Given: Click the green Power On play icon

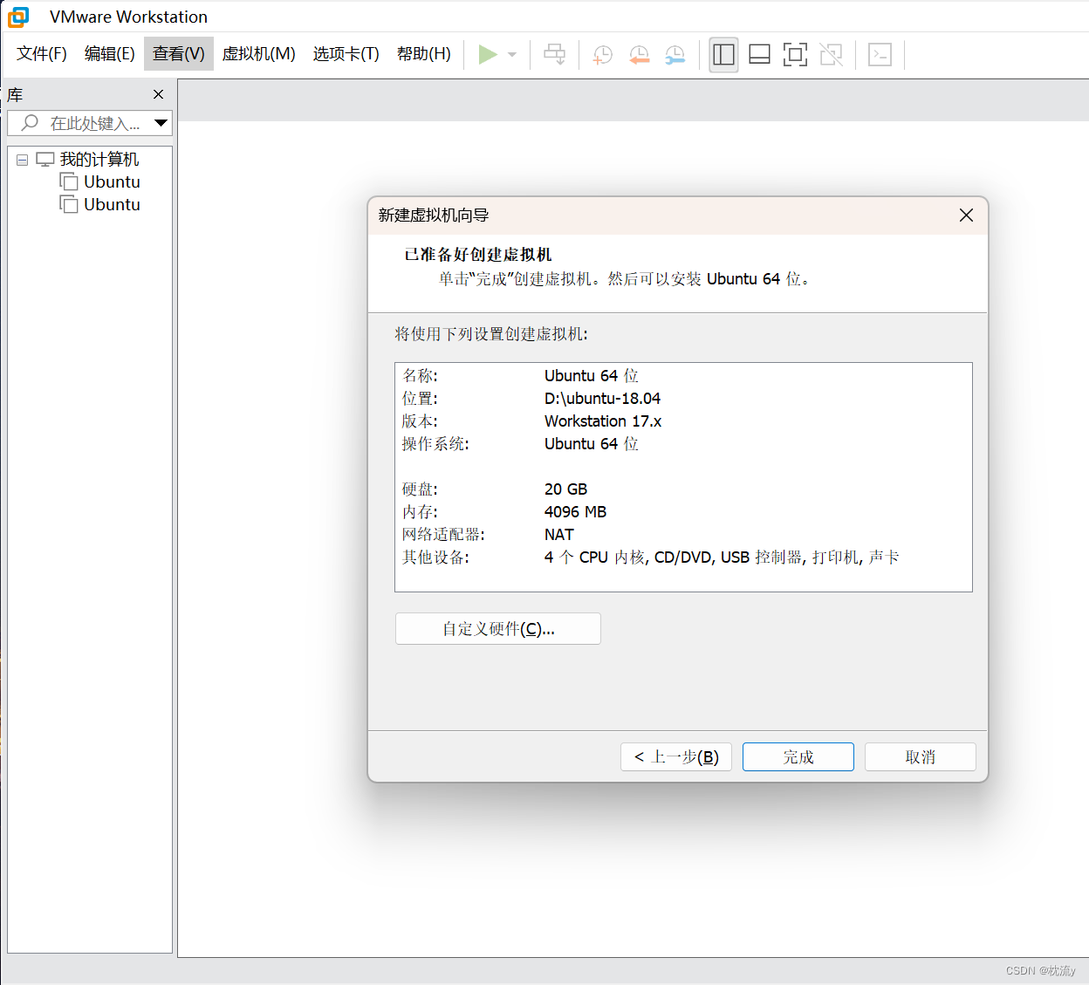Looking at the screenshot, I should click(488, 54).
